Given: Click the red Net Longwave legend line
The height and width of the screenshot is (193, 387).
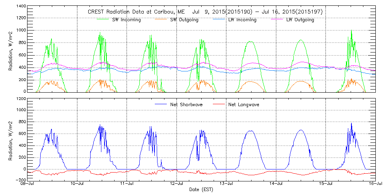Looking at the screenshot, I should 217,104.
